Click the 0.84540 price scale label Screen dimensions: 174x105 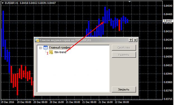coord(168,6)
